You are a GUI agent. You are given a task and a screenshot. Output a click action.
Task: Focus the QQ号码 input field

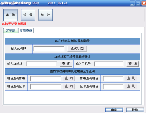[49, 49]
